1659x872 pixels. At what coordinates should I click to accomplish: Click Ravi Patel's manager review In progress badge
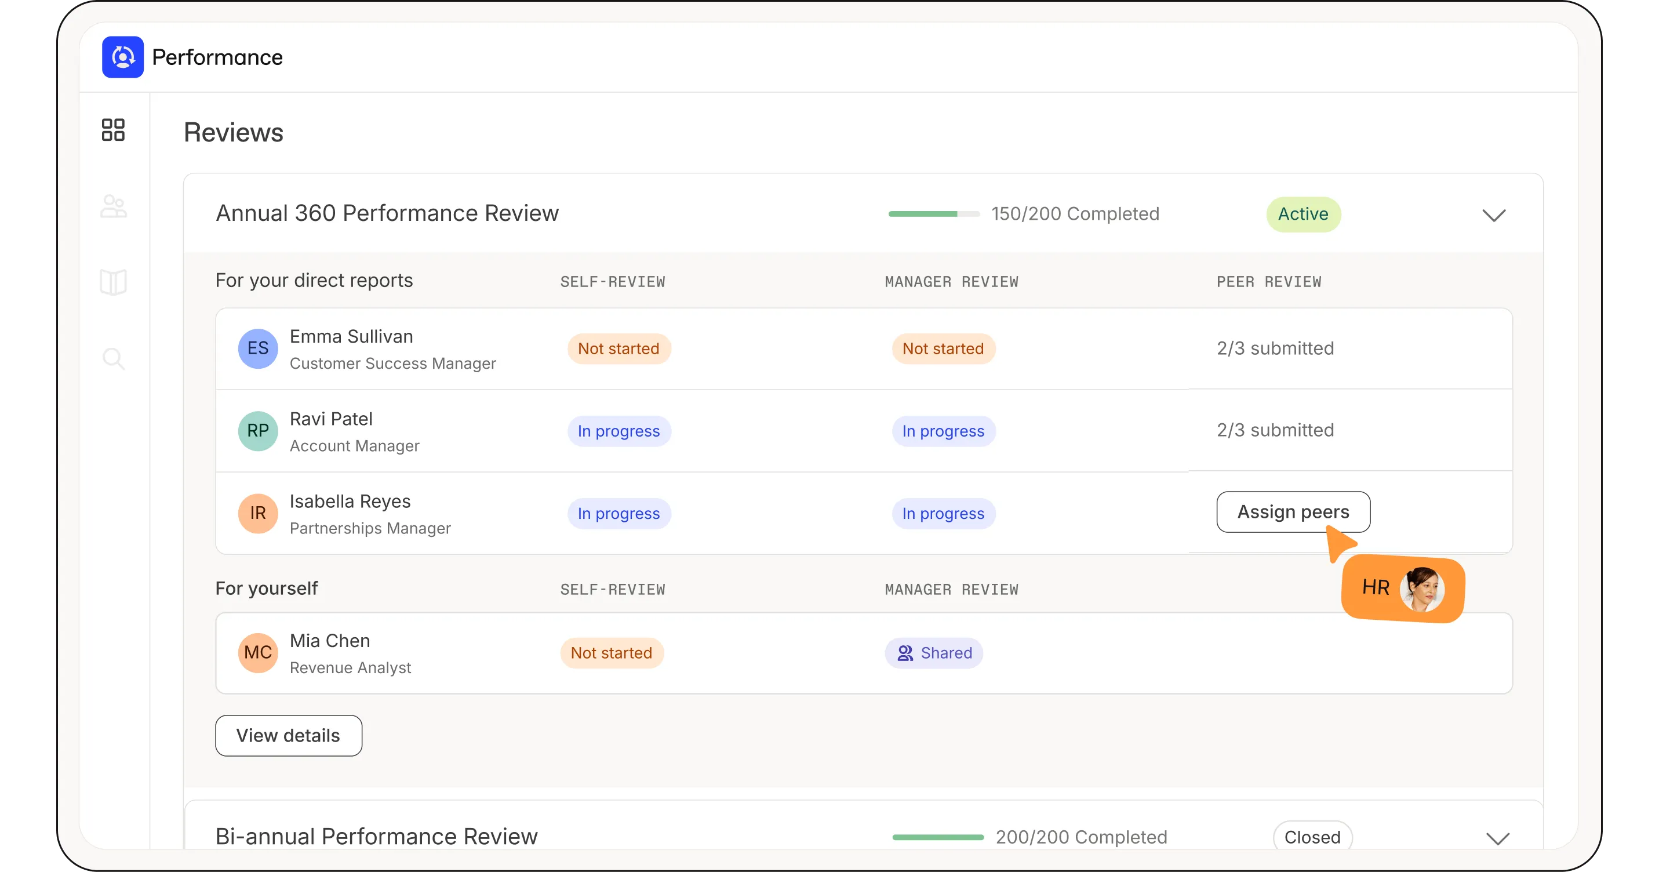pyautogui.click(x=944, y=431)
